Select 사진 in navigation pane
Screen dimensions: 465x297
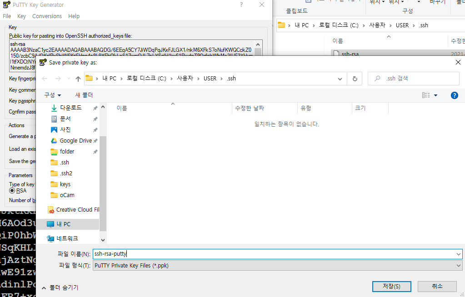(65, 129)
